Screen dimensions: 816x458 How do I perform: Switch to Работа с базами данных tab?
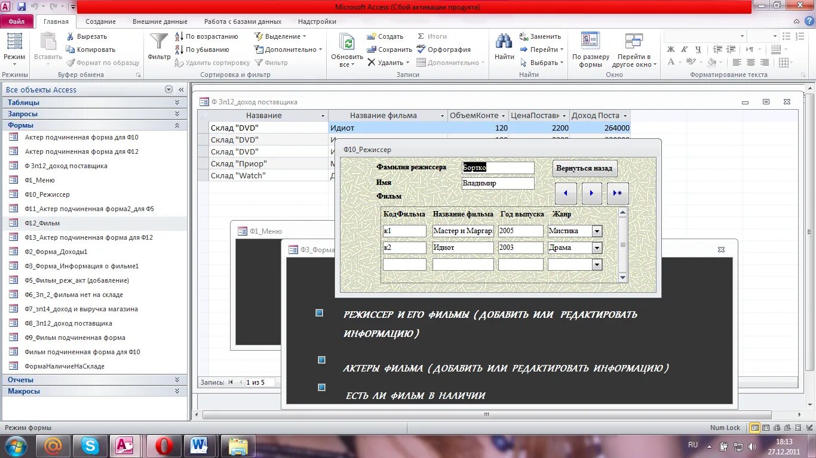tap(243, 21)
